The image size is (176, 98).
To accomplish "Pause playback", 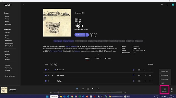I will [x=88, y=89].
